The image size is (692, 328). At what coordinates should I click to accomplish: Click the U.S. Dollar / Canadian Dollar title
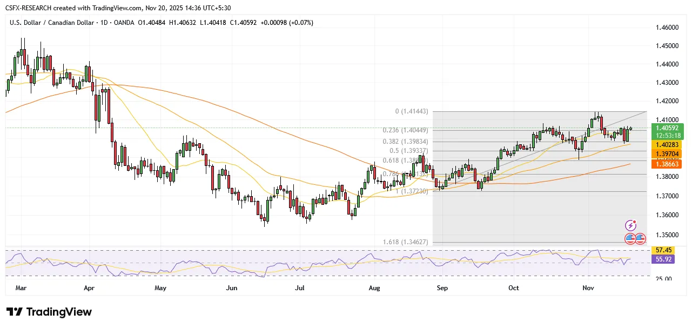pos(52,23)
